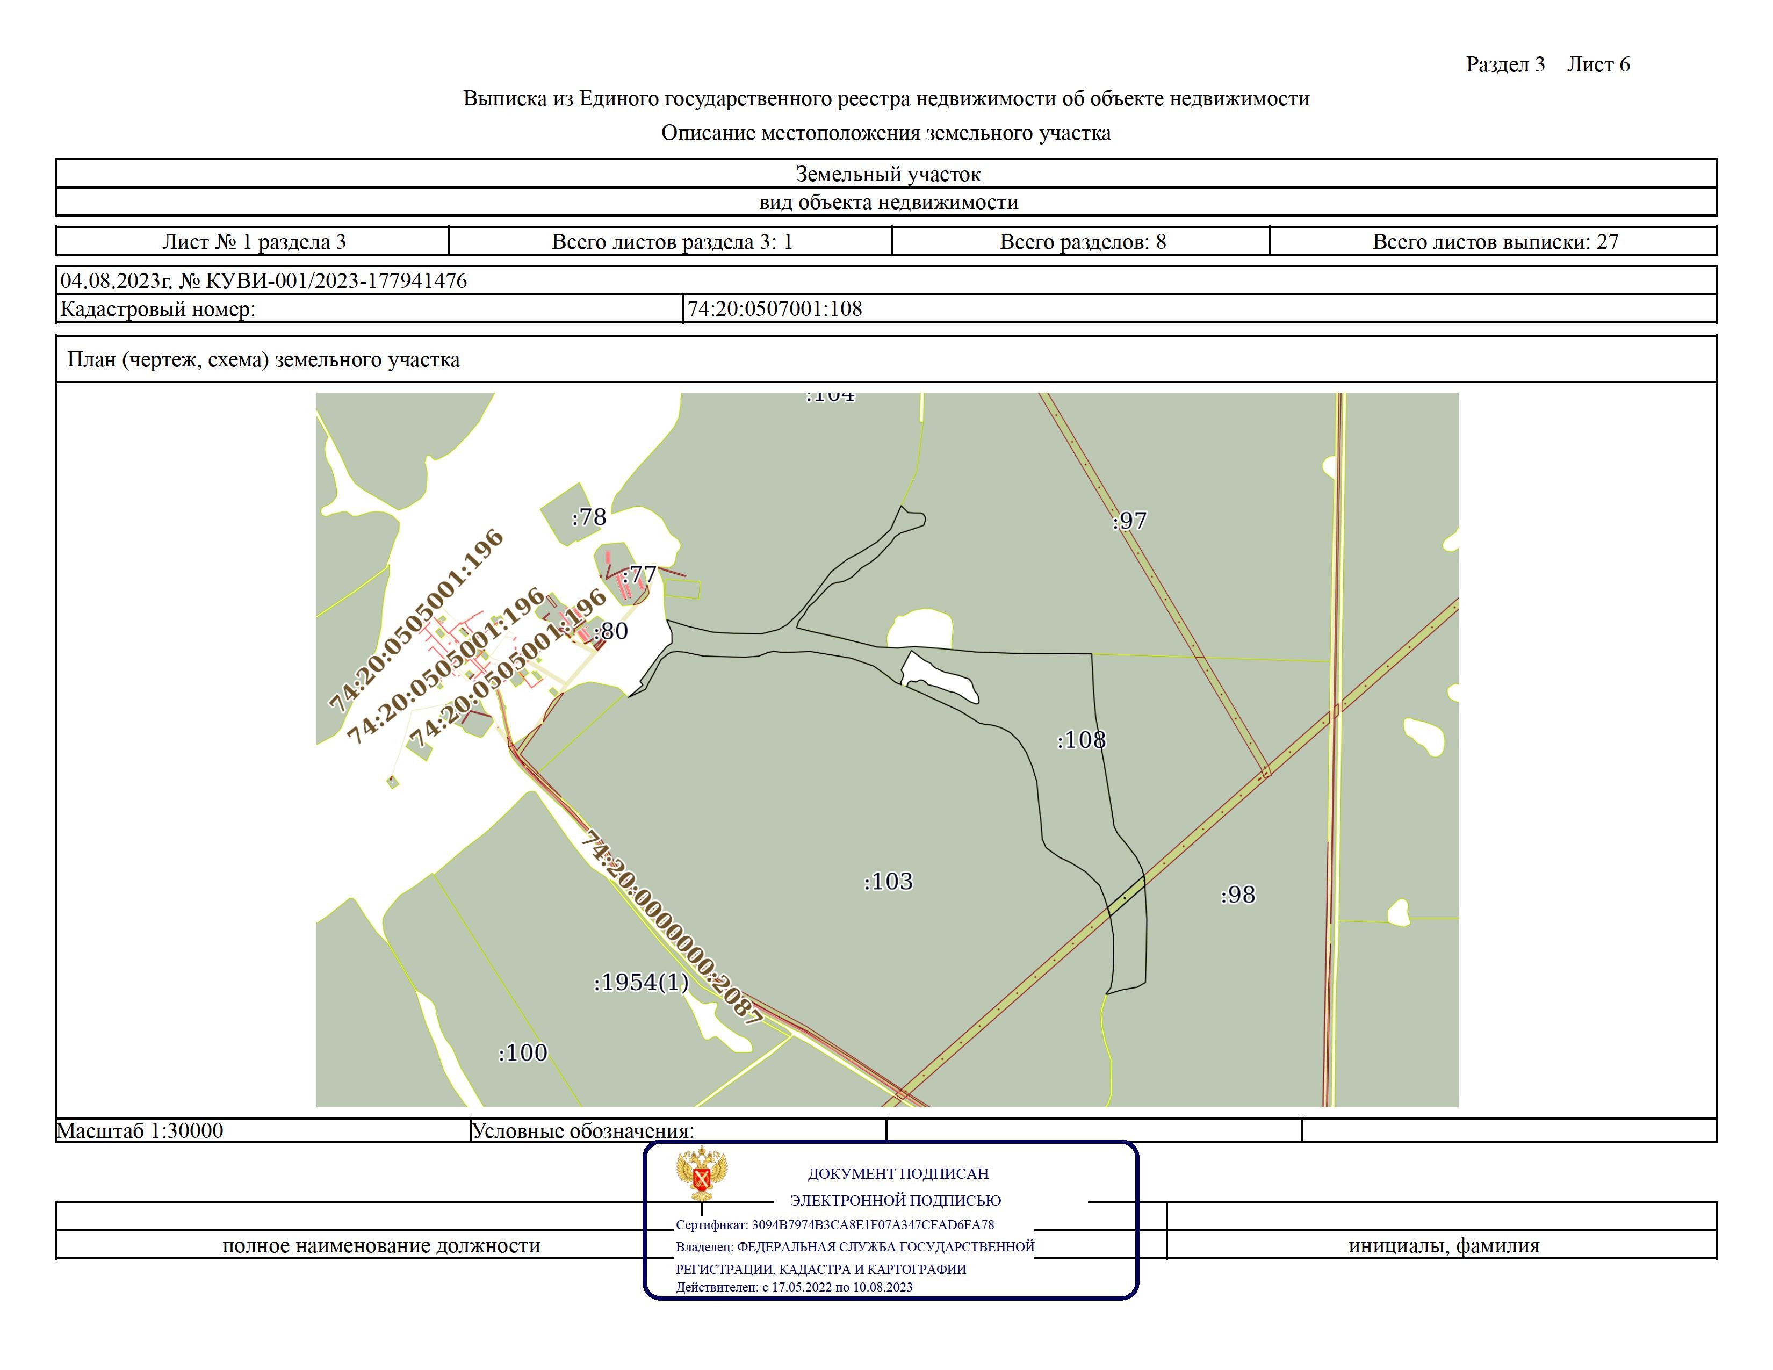Click the Russian coat of arms emblem
Viewport: 1773px width, 1370px height.
[x=701, y=1173]
